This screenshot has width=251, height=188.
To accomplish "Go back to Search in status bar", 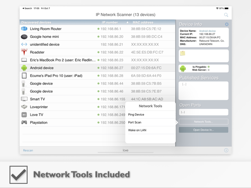I will (27, 8).
